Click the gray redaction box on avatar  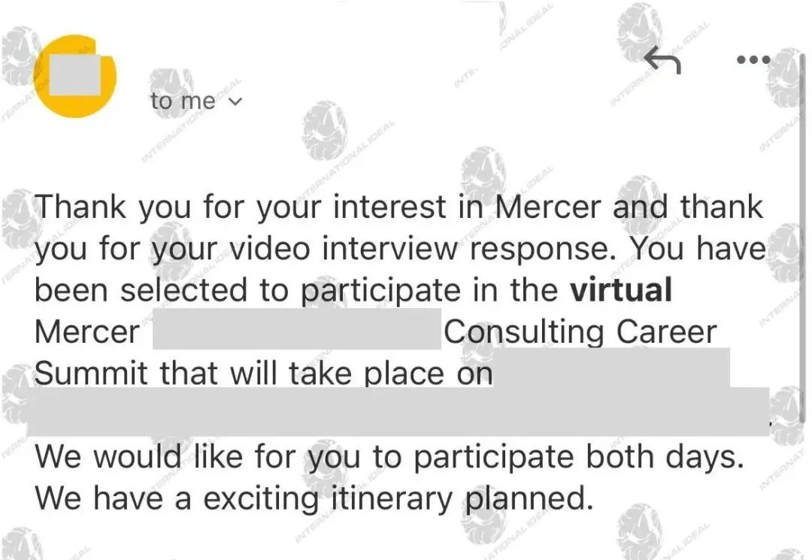(74, 75)
